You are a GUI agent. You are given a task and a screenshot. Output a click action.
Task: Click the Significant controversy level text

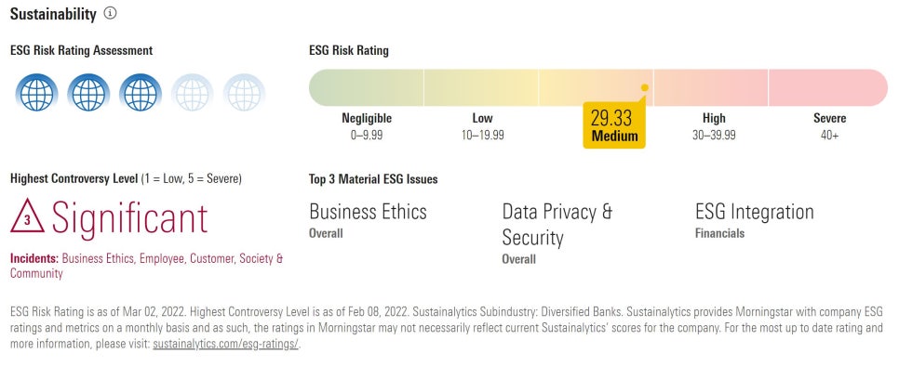129,216
